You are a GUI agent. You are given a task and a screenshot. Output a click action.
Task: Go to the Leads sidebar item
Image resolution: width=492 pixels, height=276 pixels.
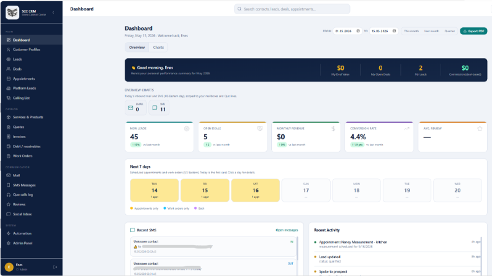coord(32,59)
